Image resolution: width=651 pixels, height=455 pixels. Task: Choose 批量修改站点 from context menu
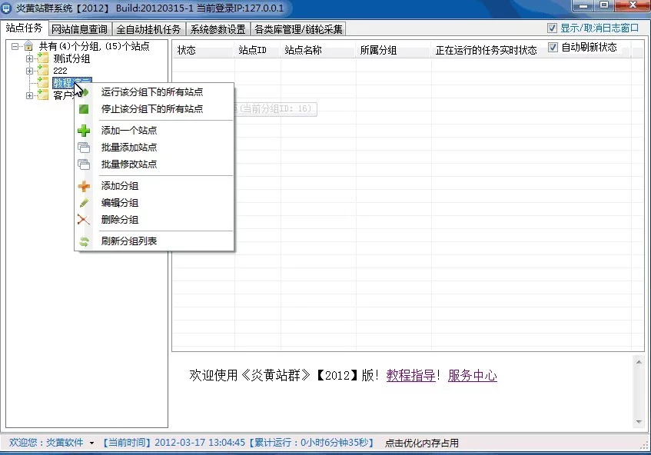coord(154,164)
